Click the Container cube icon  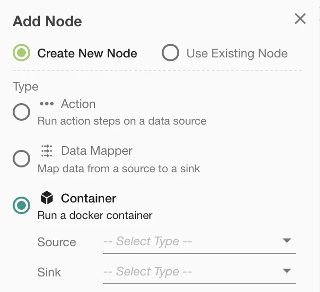(46, 198)
